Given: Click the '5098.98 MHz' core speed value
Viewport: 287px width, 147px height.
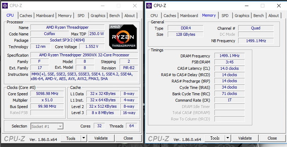Looking at the screenshot, I should [x=47, y=94].
